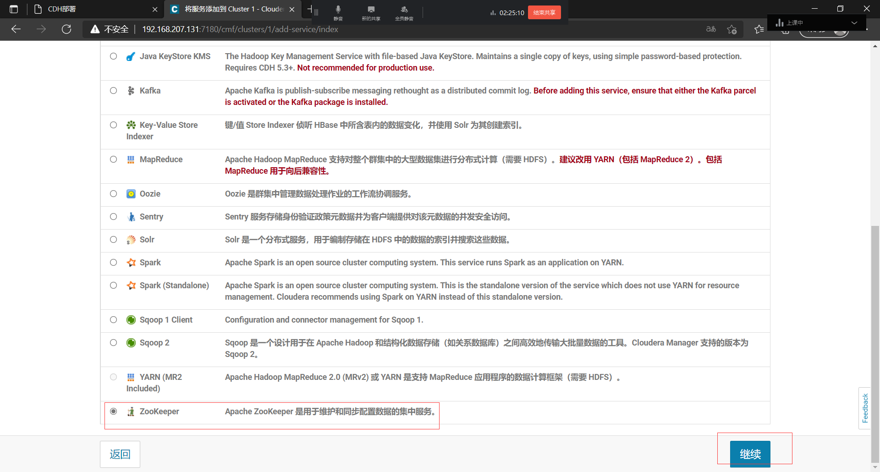The height and width of the screenshot is (472, 880).
Task: Select the Spark (Standalone) radio button
Action: click(113, 285)
